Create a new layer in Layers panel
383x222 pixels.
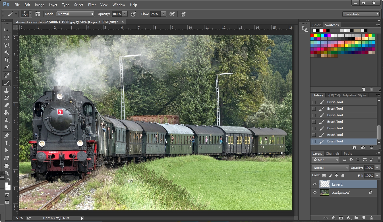[364, 218]
